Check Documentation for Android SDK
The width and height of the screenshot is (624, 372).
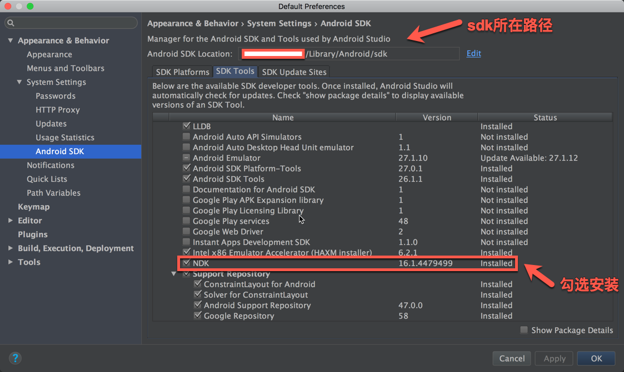coord(186,189)
